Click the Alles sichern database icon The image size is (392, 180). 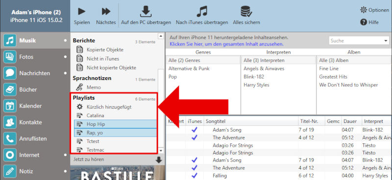pyautogui.click(x=246, y=11)
